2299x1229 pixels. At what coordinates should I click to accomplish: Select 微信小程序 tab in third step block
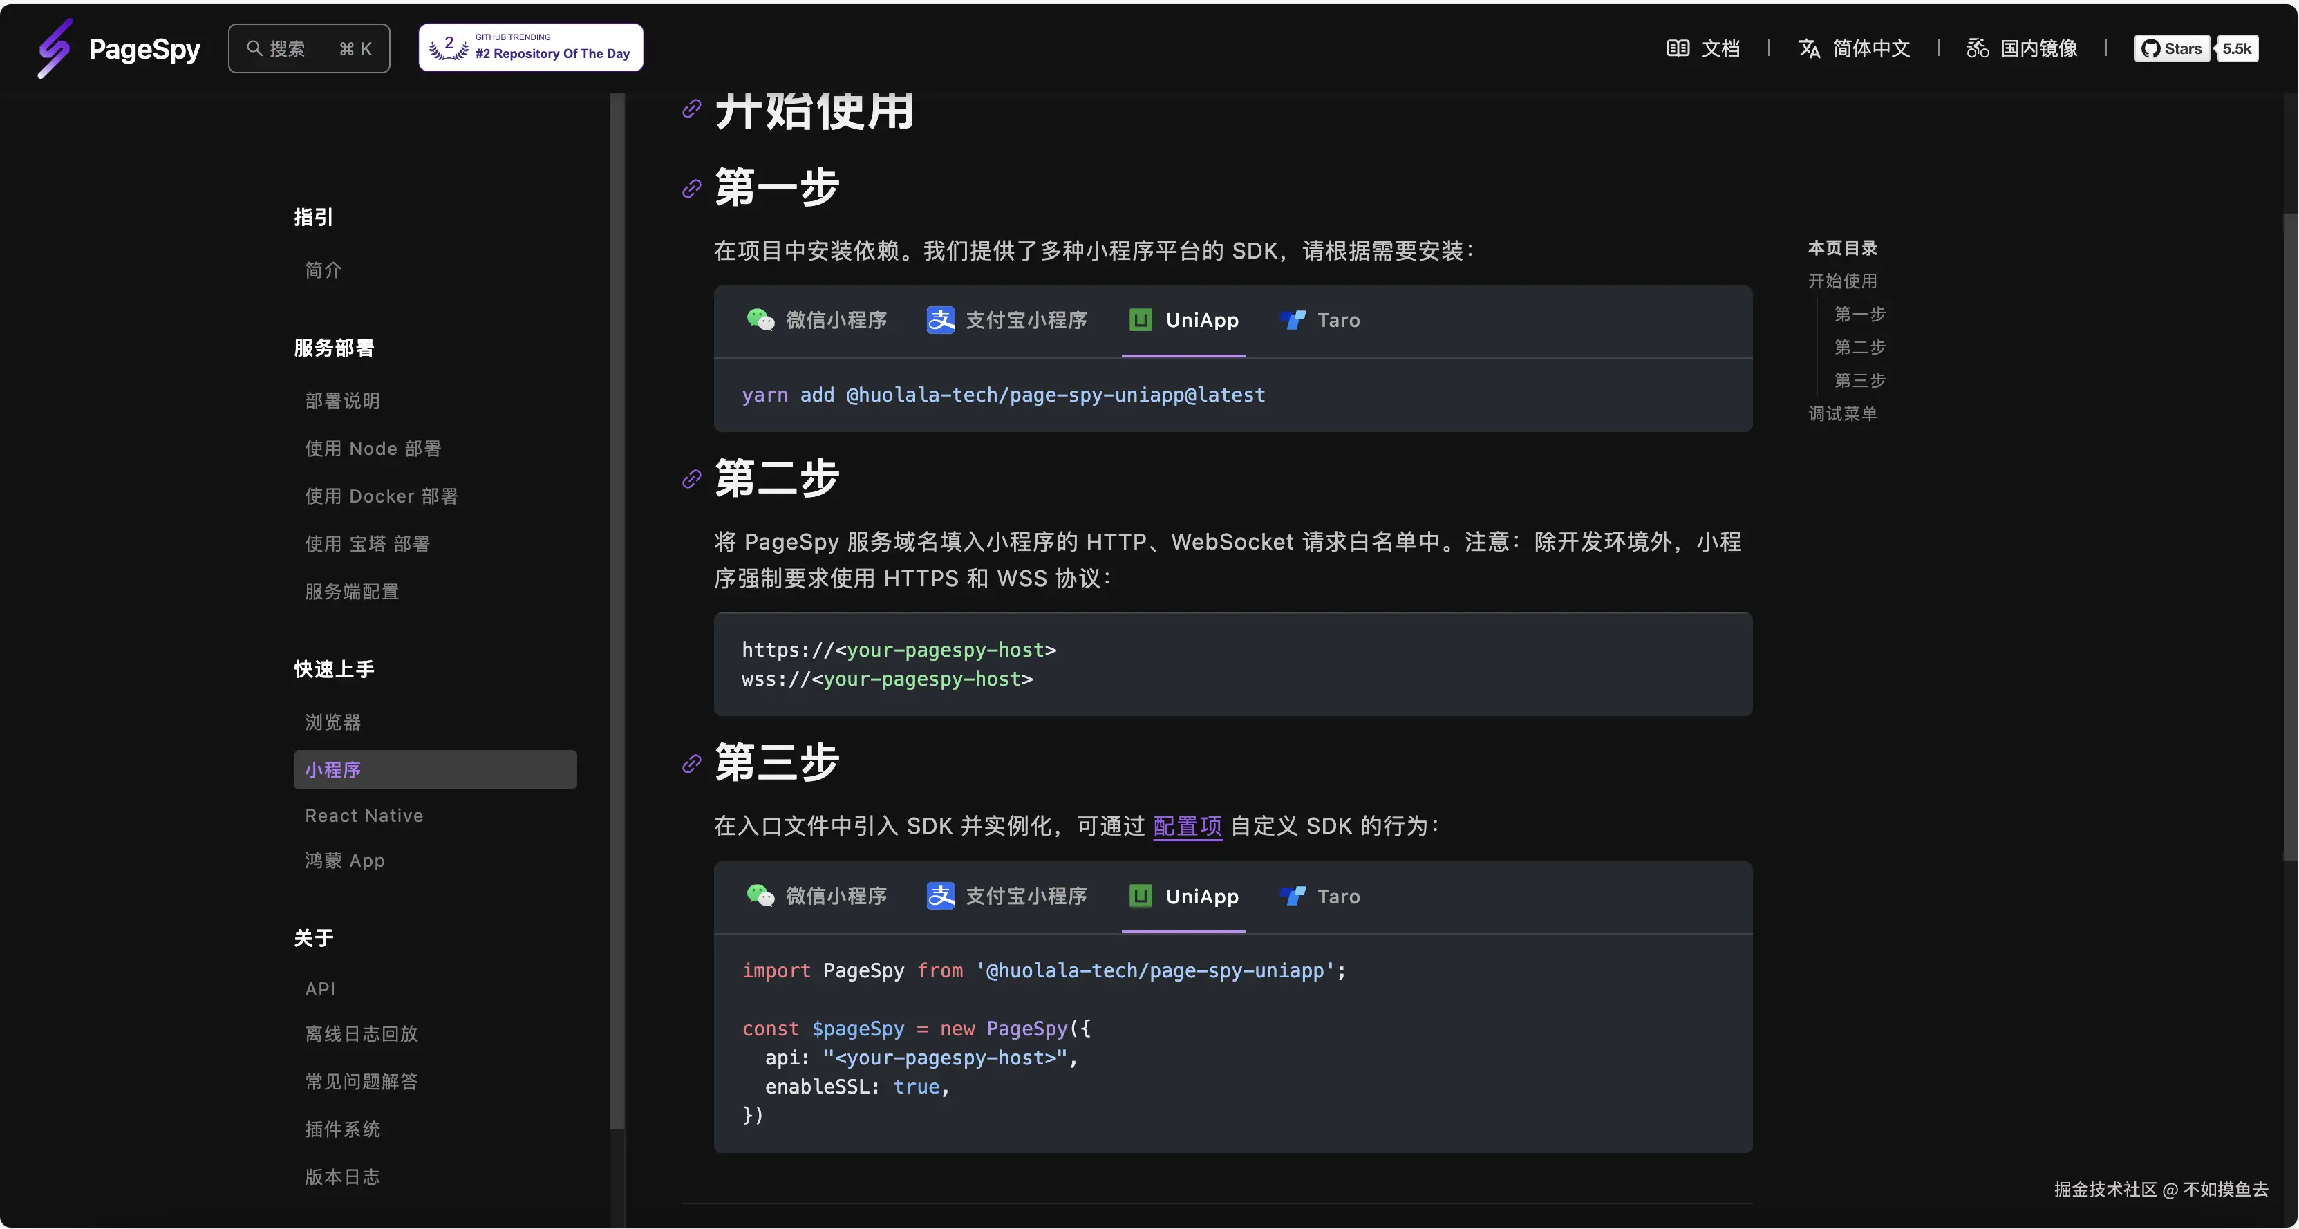[816, 896]
